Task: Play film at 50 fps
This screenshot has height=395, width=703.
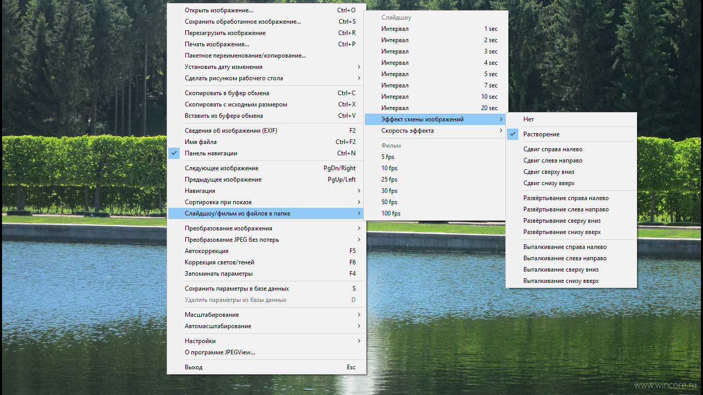Action: [x=435, y=202]
